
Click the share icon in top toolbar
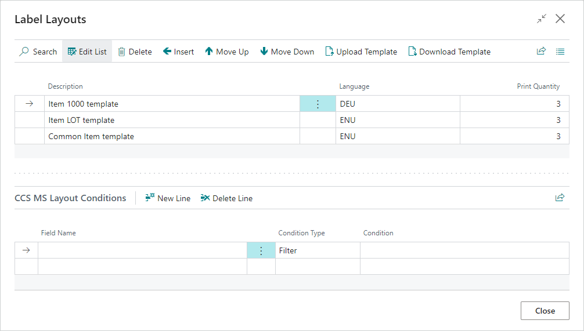coord(541,51)
